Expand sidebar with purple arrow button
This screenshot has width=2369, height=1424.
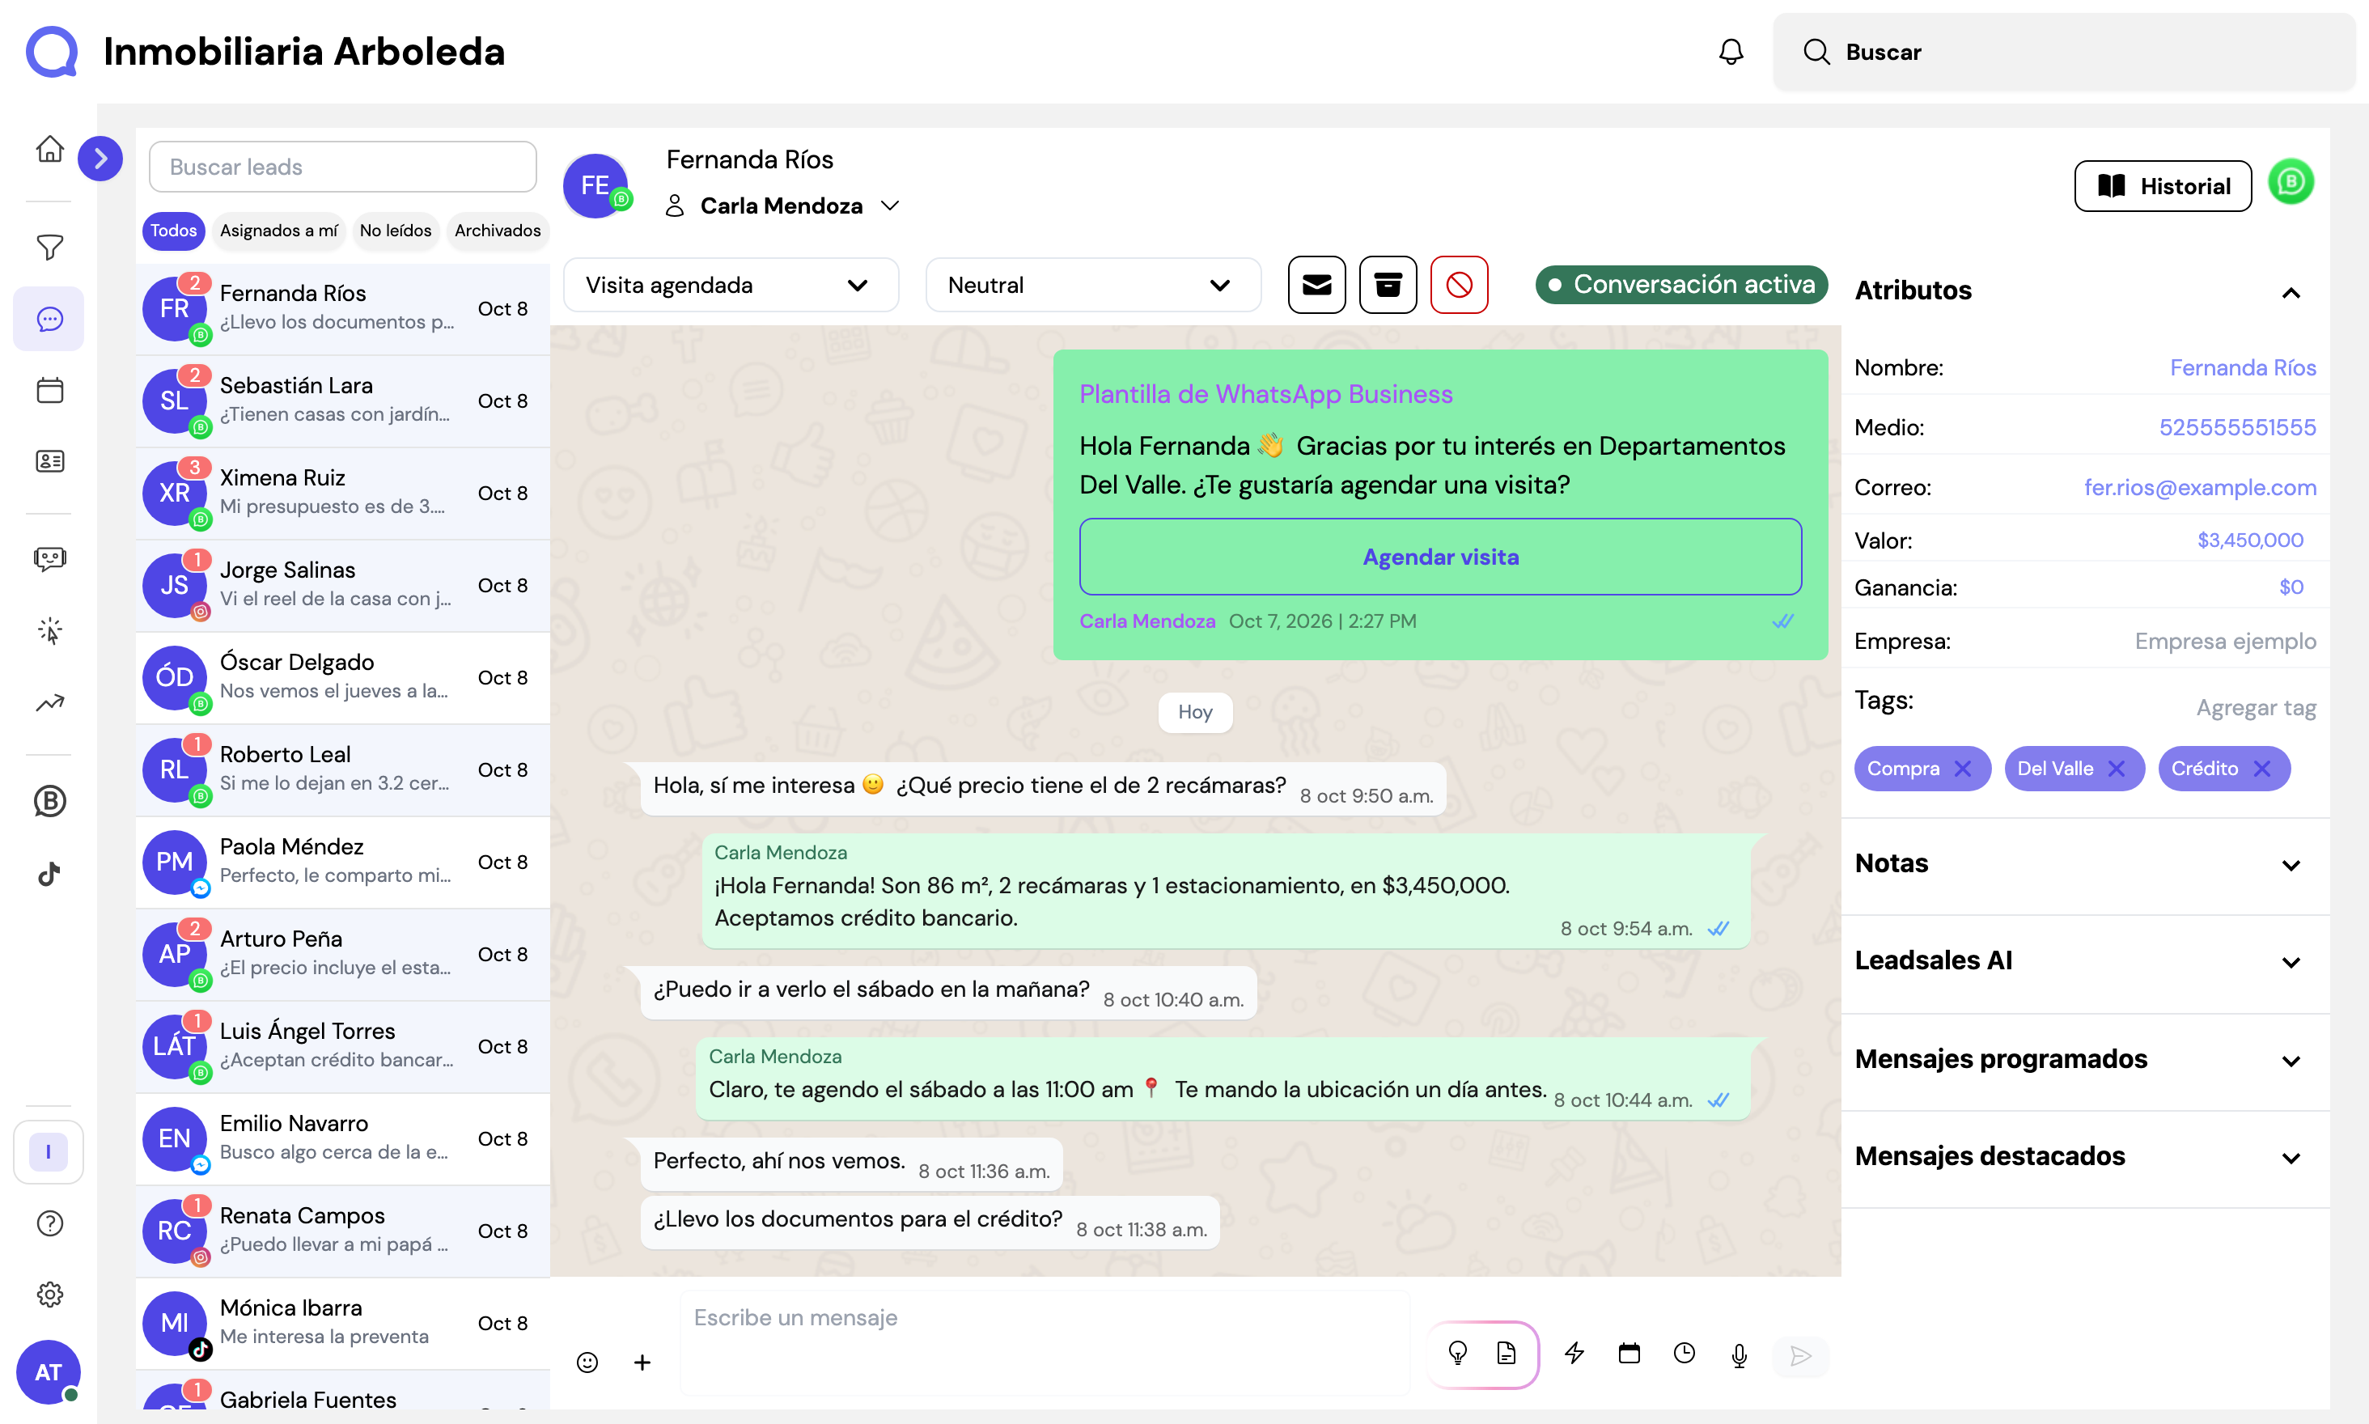click(100, 159)
